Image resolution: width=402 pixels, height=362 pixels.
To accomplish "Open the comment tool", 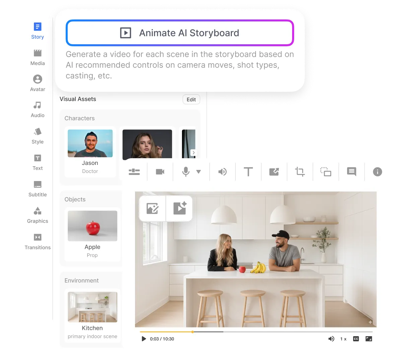I will 351,171.
